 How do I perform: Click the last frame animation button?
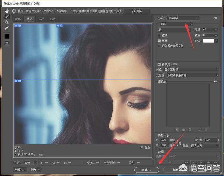(216, 162)
